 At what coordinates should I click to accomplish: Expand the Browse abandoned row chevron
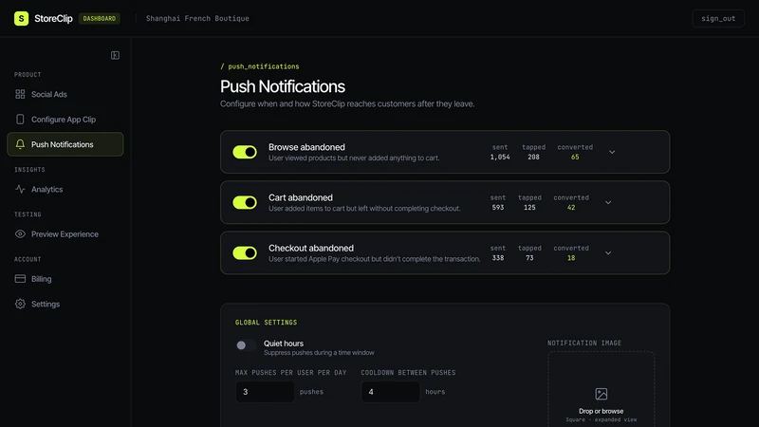point(612,152)
